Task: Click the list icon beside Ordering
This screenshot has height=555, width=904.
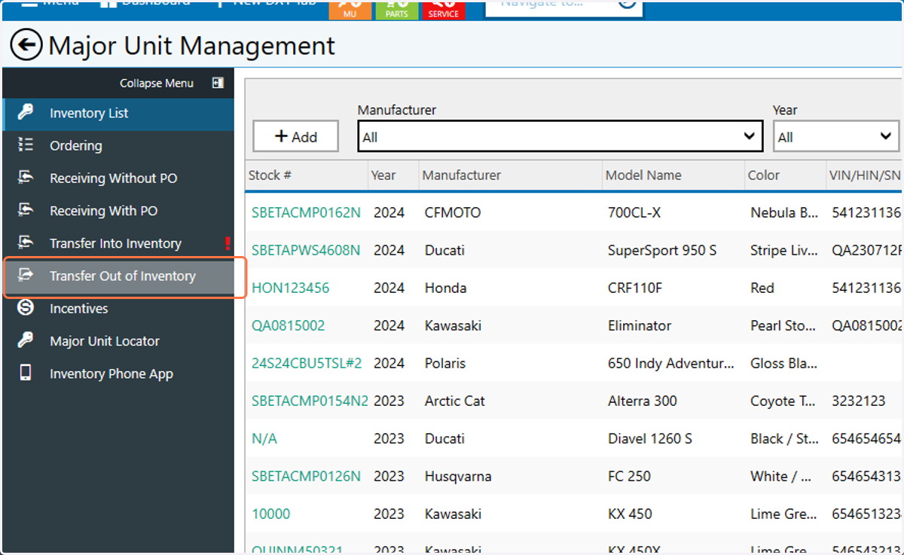Action: click(26, 145)
